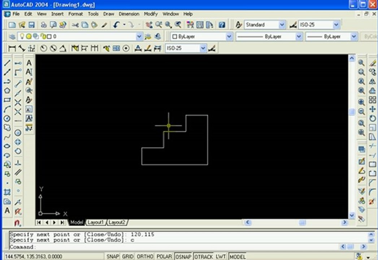378x260 pixels.
Task: Click the Undo arrow icon
Action: coord(117,25)
